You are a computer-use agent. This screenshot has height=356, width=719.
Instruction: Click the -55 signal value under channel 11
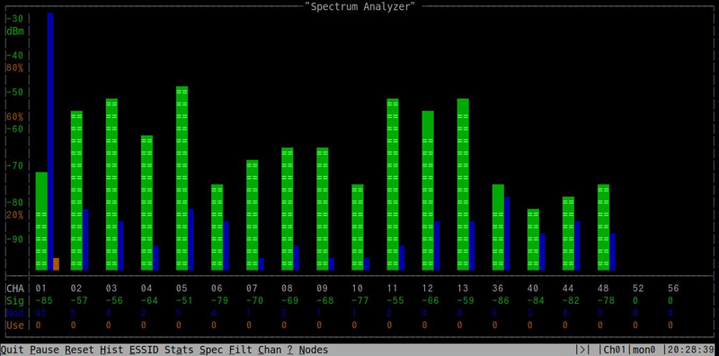point(393,301)
